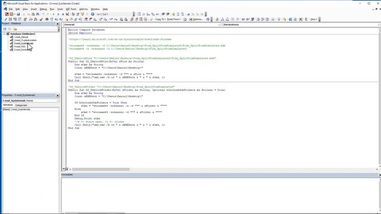The width and height of the screenshot is (381, 214).
Task: Close the Immediate window panel
Action: coord(380,175)
